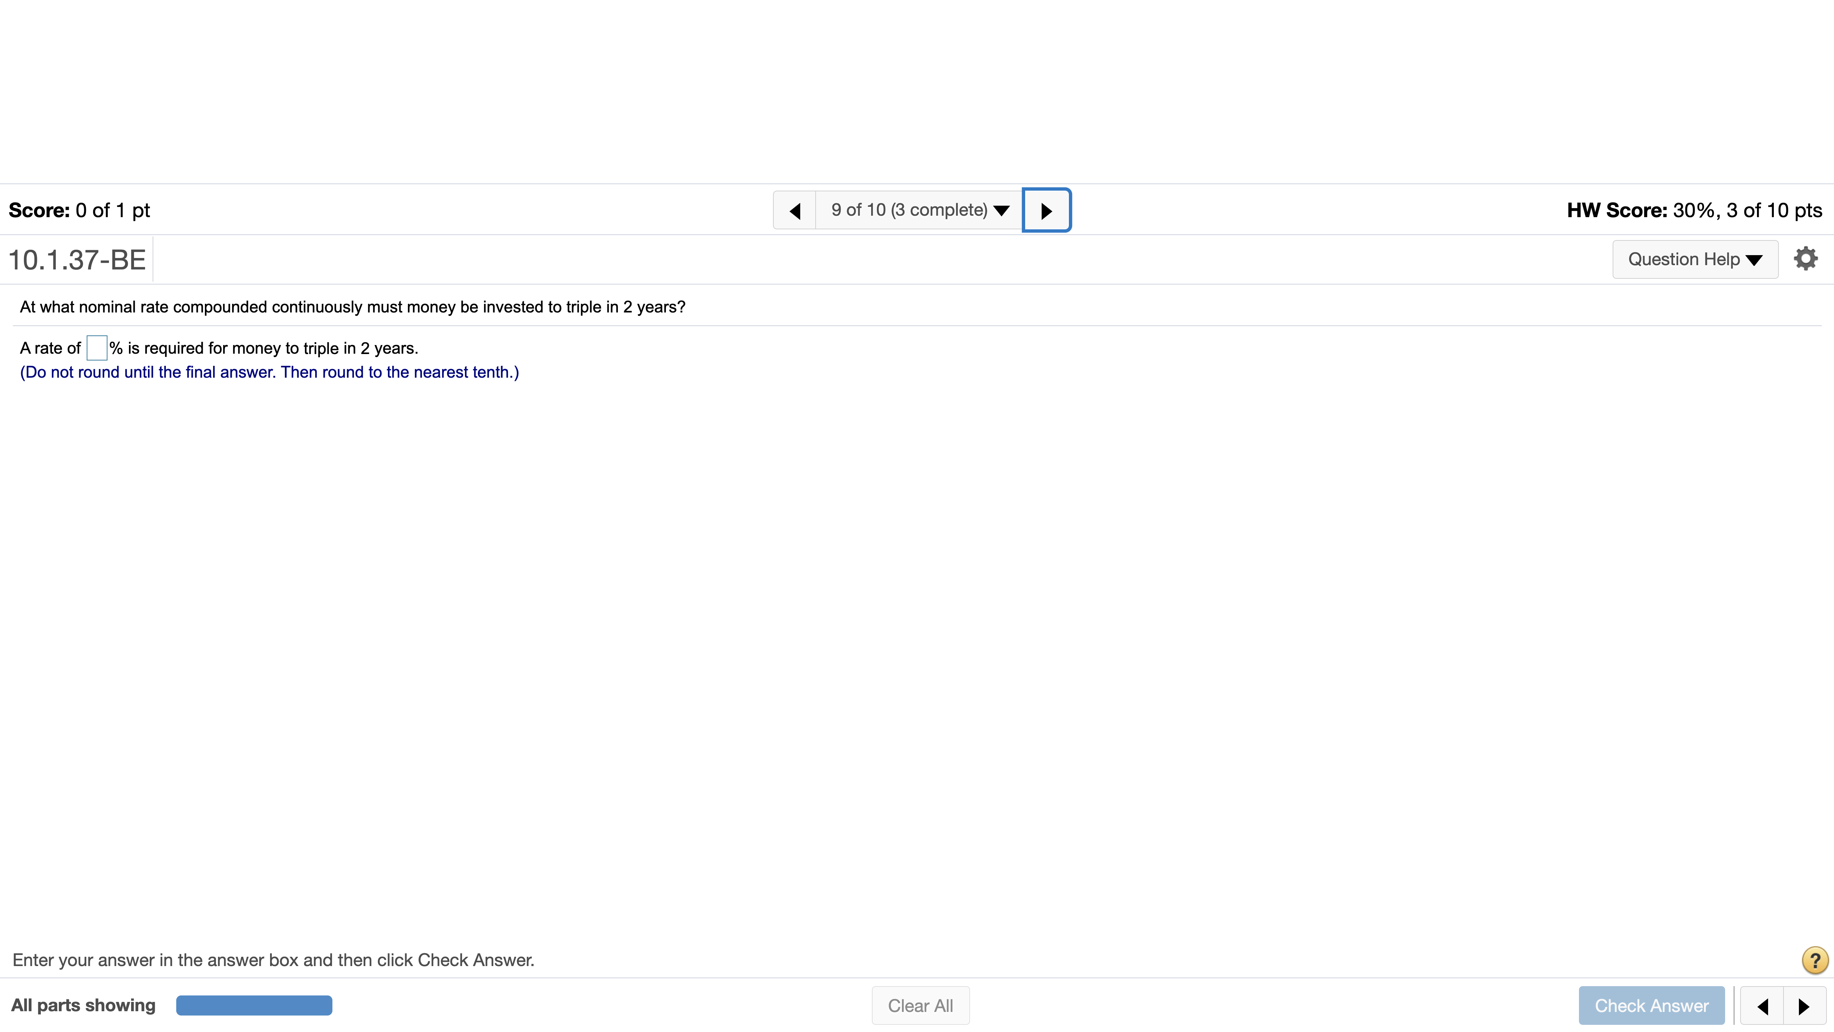Open the '9 of 10 (3 complete)' selector

(918, 210)
